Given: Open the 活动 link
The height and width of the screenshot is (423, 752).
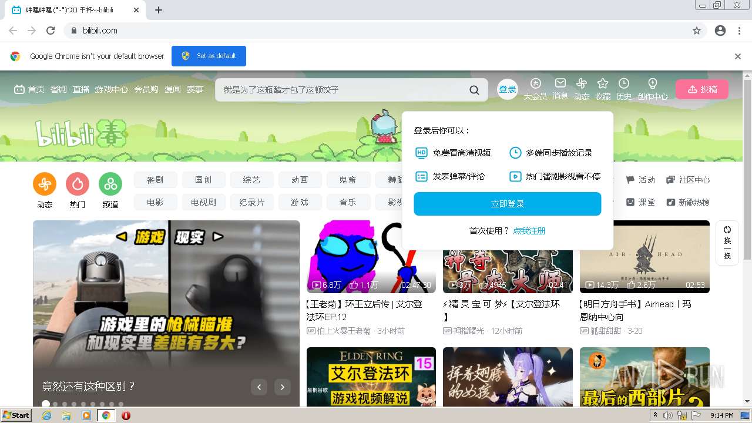Looking at the screenshot, I should click(641, 180).
